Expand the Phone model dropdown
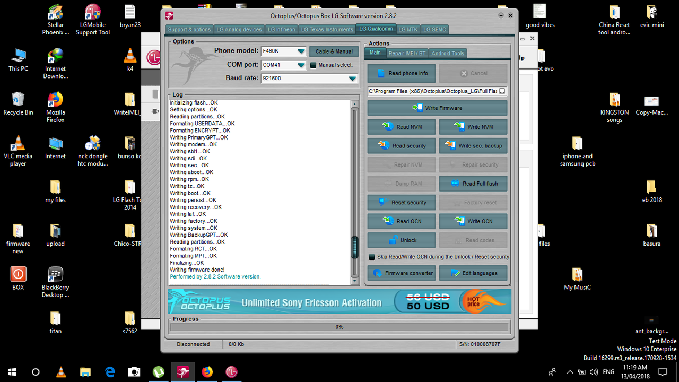679x382 pixels. pyautogui.click(x=301, y=51)
